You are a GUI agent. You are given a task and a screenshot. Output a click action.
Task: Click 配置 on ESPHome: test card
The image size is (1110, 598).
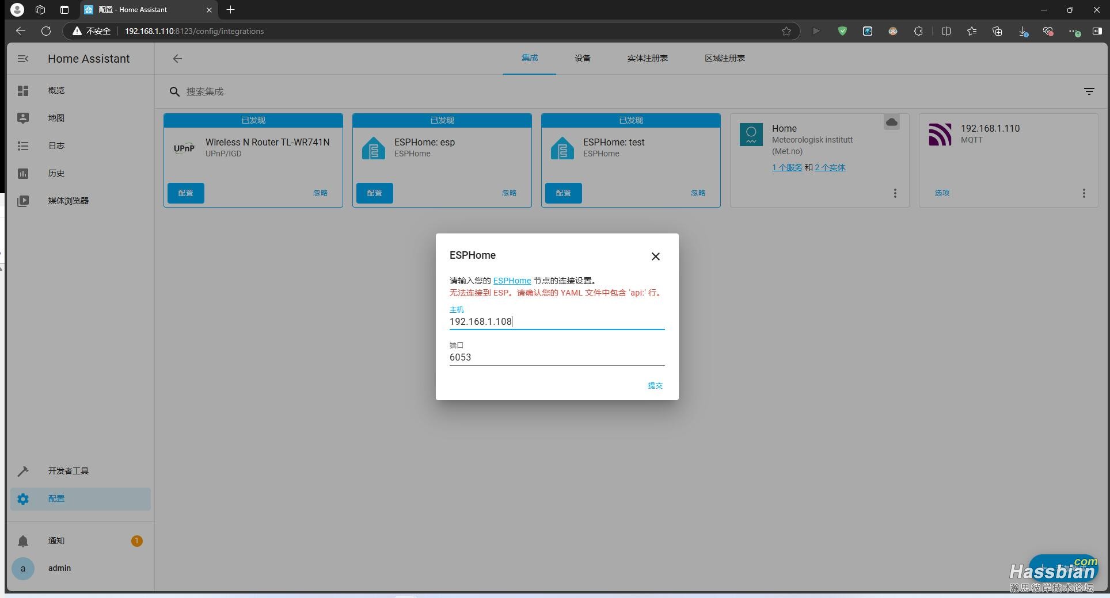pos(564,193)
